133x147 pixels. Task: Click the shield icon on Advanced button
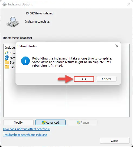[x=43, y=123]
